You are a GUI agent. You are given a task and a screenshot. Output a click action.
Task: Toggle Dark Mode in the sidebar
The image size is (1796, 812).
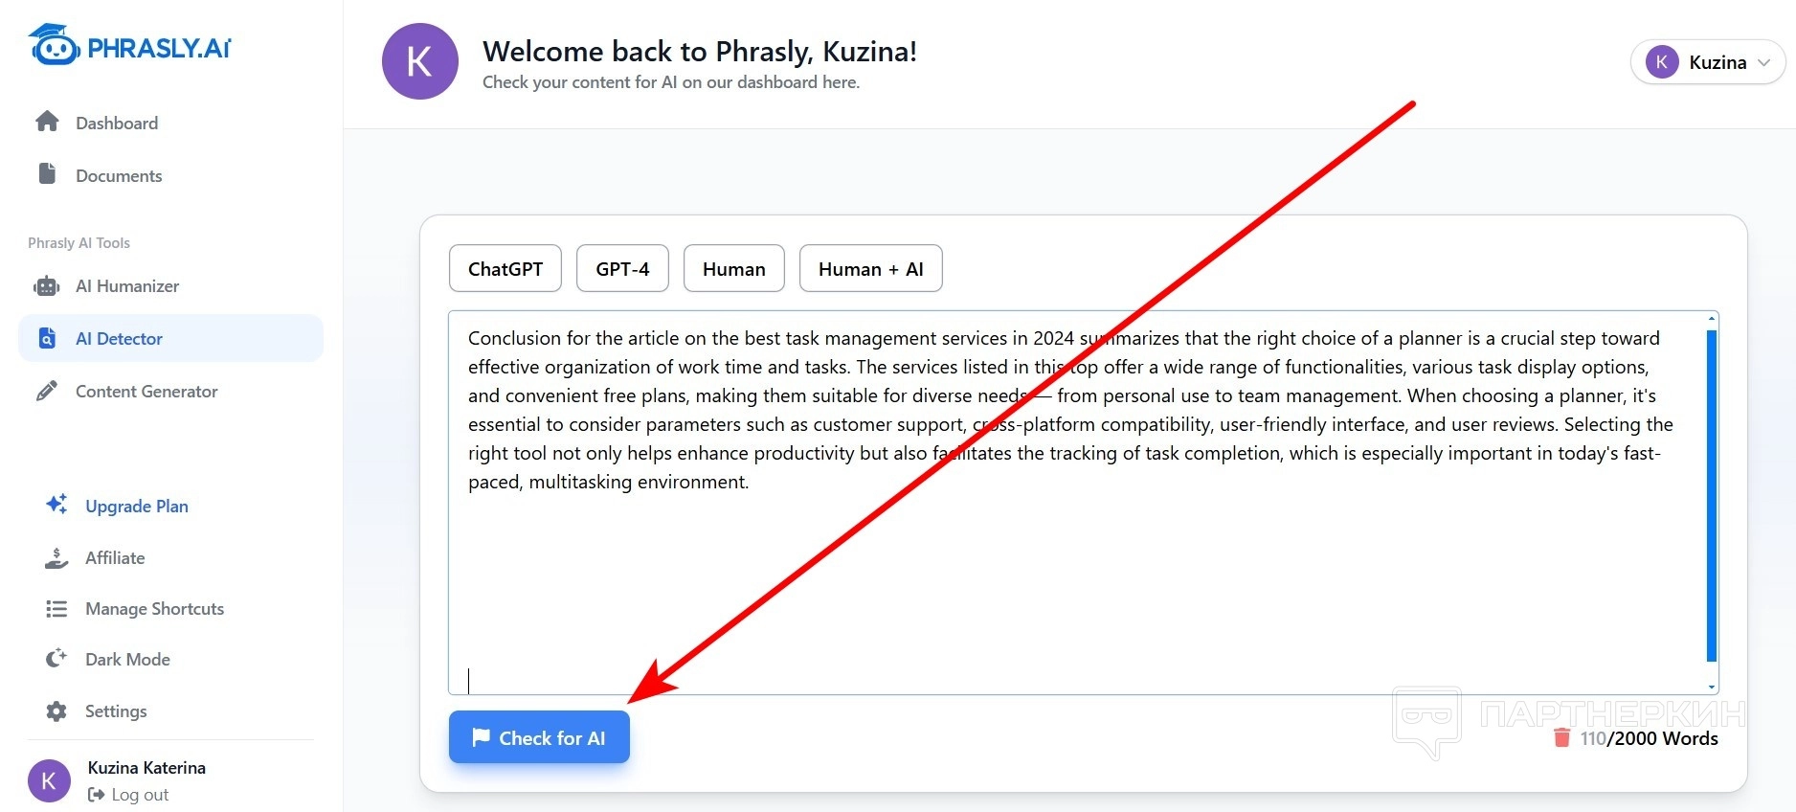[127, 659]
